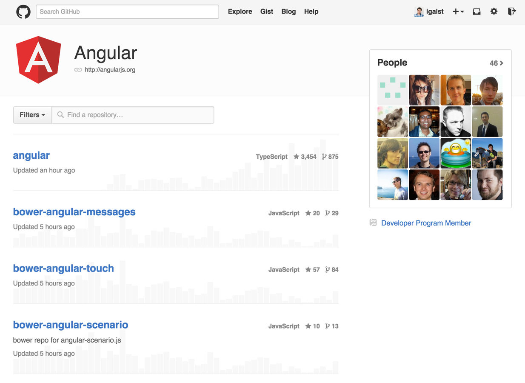Focus the Search GitHub field
The width and height of the screenshot is (525, 383).
(127, 11)
